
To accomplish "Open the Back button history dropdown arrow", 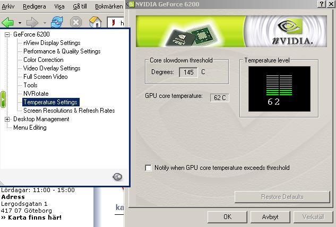I will pyautogui.click(x=20, y=23).
